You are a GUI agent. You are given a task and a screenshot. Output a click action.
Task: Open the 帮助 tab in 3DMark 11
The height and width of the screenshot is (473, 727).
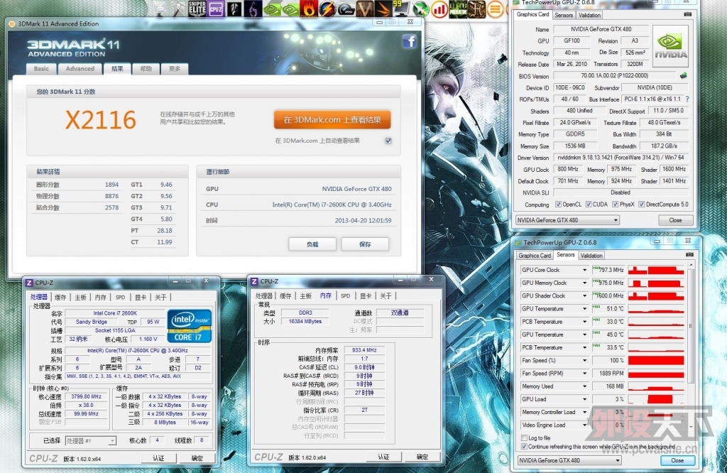click(146, 69)
